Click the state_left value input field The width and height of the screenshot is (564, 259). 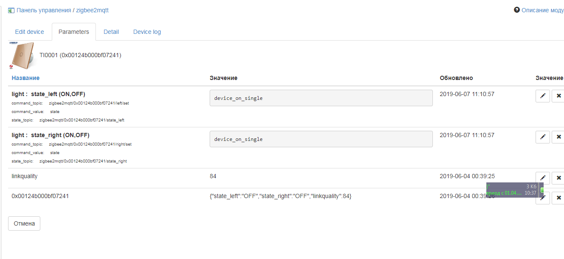point(321,98)
